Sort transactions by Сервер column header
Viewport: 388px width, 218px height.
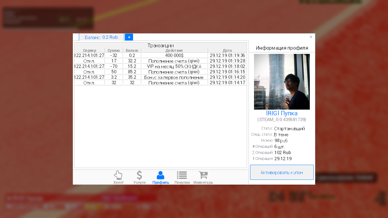(89, 51)
